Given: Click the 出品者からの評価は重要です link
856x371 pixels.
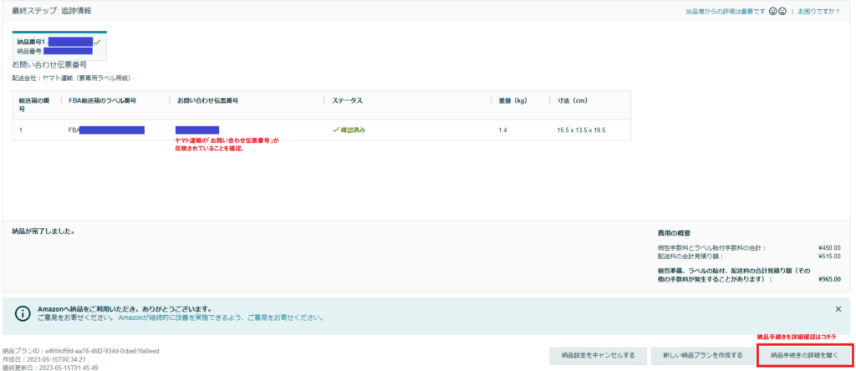Looking at the screenshot, I should (725, 12).
